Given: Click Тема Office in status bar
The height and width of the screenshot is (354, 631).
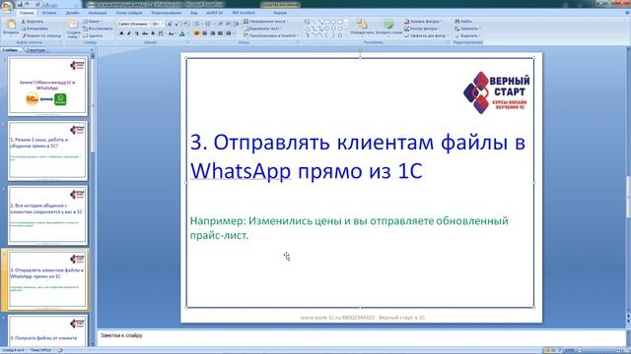Looking at the screenshot, I should [40, 350].
